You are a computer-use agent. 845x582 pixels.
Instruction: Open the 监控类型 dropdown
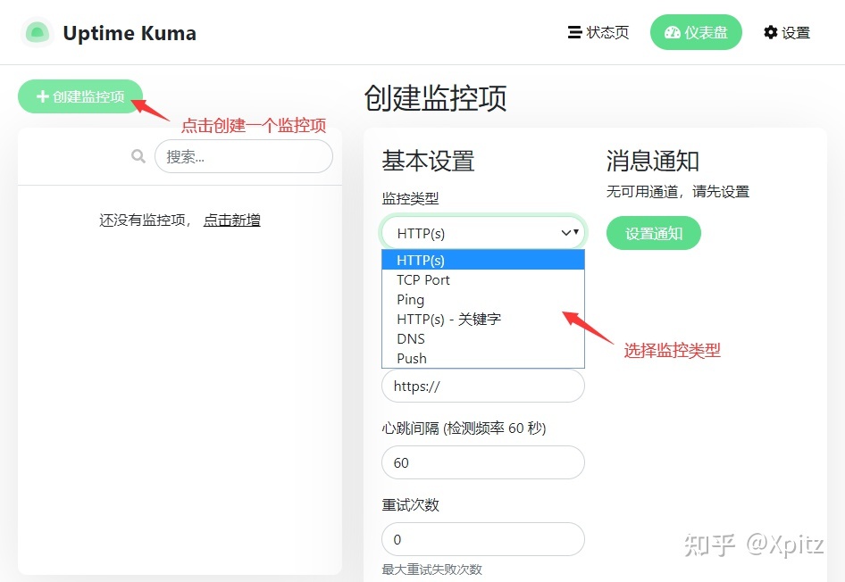click(483, 233)
